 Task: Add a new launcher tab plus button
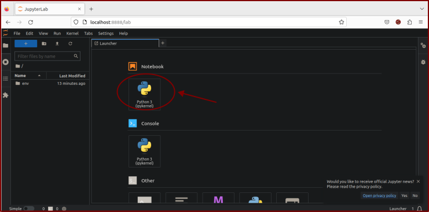[163, 43]
